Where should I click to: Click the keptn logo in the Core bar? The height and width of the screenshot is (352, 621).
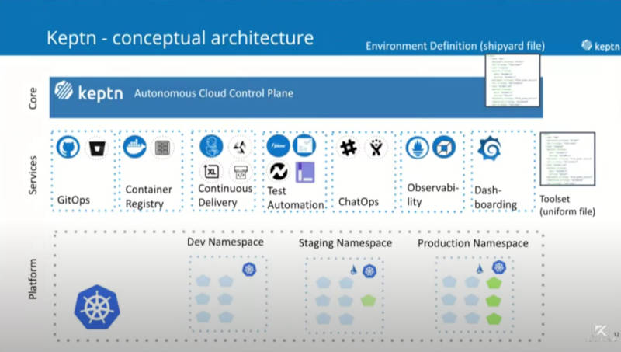tap(88, 92)
